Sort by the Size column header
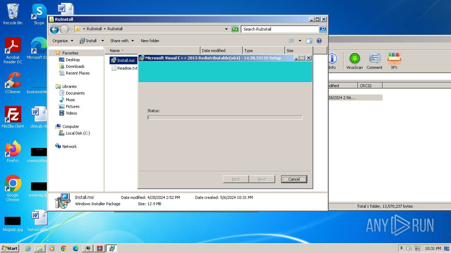Viewport: 451px width, 253px height. 299,51
